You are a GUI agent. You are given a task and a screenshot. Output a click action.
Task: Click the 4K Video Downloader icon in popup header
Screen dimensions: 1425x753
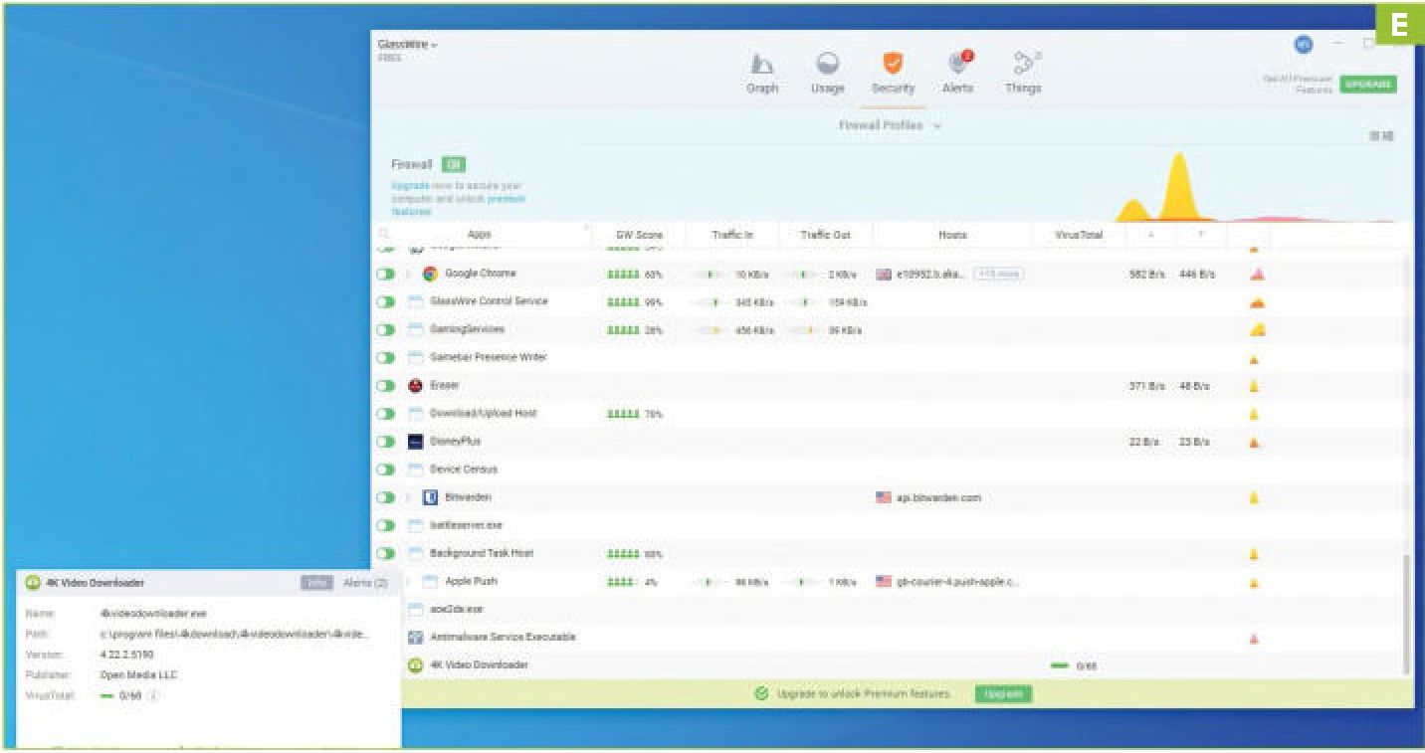point(33,583)
